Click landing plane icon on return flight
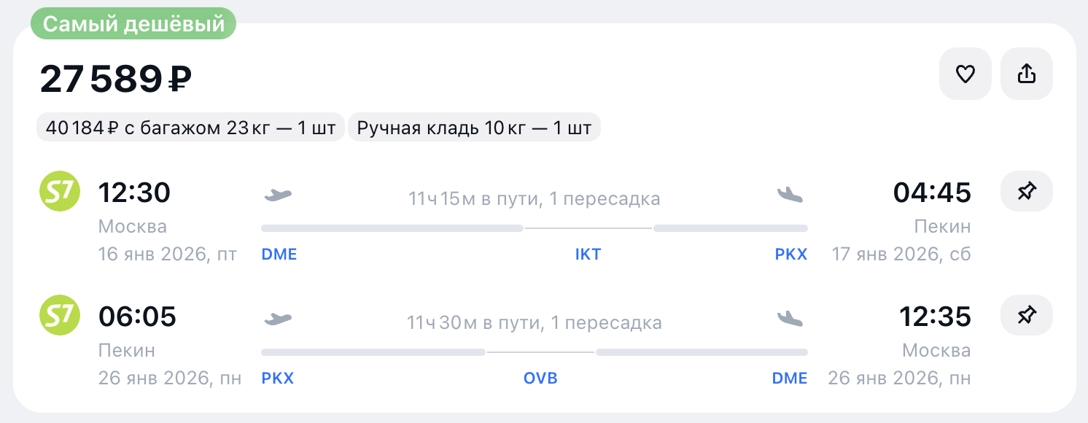The height and width of the screenshot is (423, 1088). 789,319
